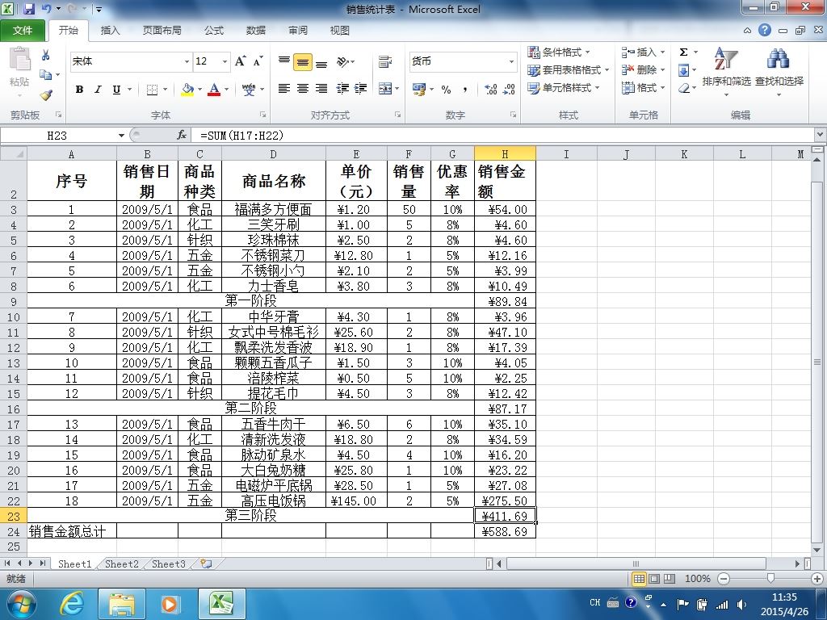Viewport: 827px width, 620px height.
Task: Click the Cut scissors icon
Action: [45, 55]
